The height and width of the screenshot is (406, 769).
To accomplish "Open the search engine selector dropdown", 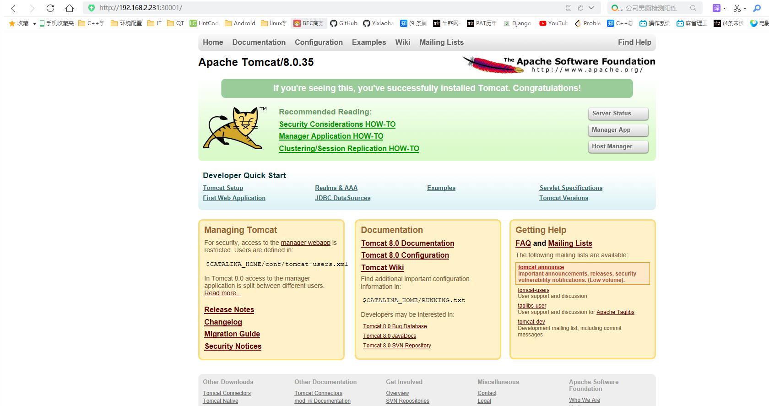I will click(x=617, y=8).
